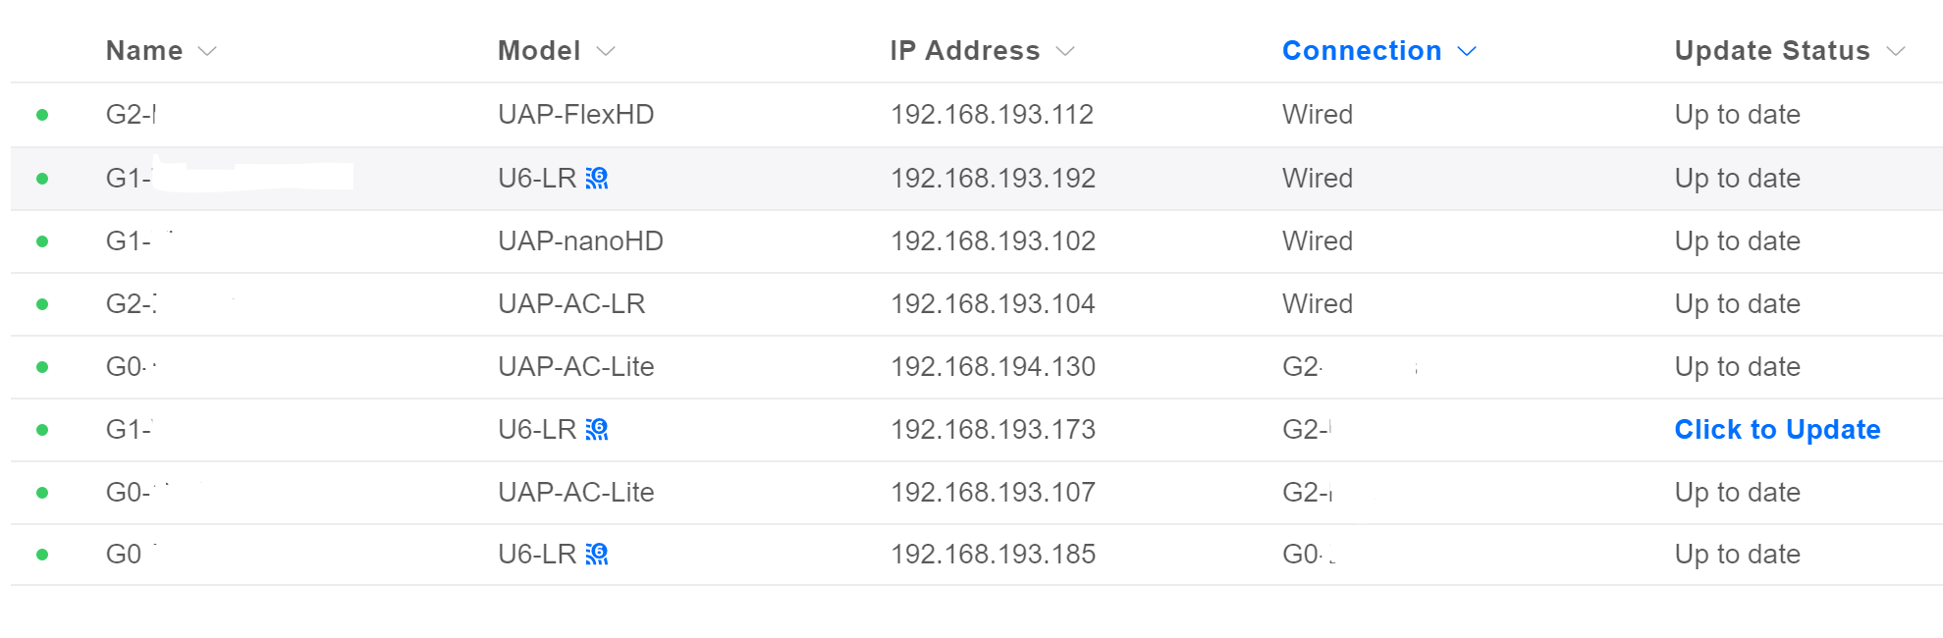This screenshot has width=1943, height=638.
Task: Click WiFi 6 icon on 192.168.193.185 row
Action: pyautogui.click(x=597, y=555)
